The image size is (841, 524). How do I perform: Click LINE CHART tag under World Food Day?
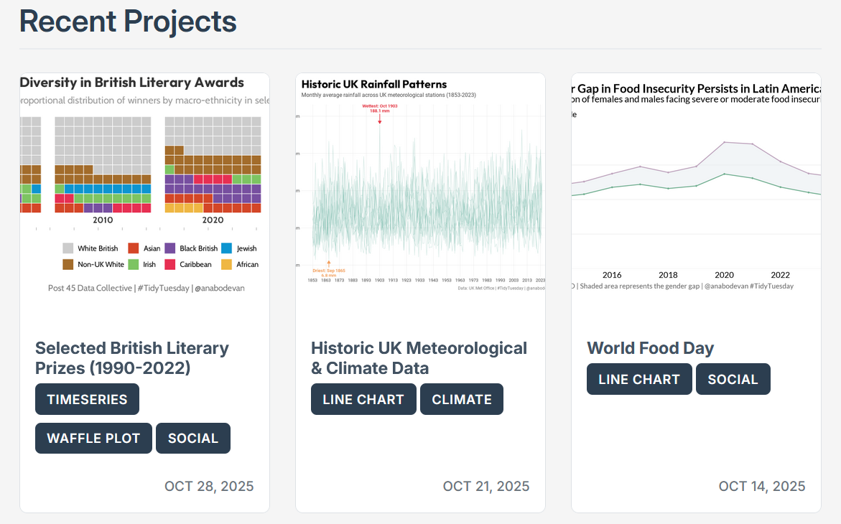639,380
